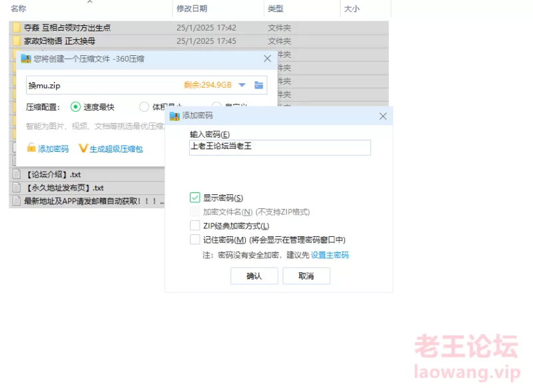
Task: Click the 取消 button in password dialog
Action: tap(306, 276)
